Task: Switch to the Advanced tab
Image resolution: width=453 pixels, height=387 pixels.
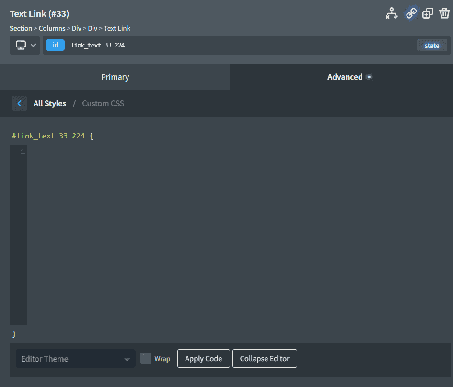Action: tap(341, 77)
